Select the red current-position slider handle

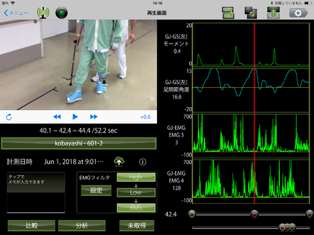click(254, 214)
